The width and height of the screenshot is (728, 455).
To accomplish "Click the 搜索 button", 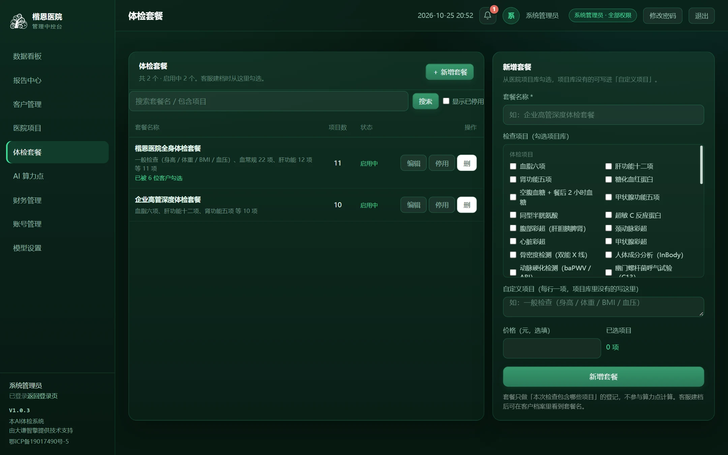I will click(x=425, y=101).
